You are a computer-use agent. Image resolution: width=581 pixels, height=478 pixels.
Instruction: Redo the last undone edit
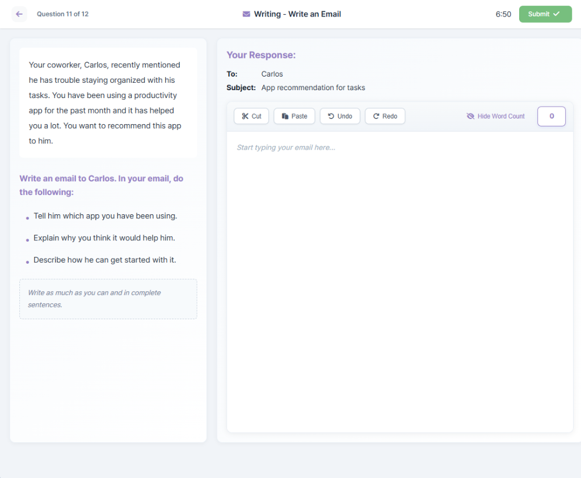(x=385, y=116)
